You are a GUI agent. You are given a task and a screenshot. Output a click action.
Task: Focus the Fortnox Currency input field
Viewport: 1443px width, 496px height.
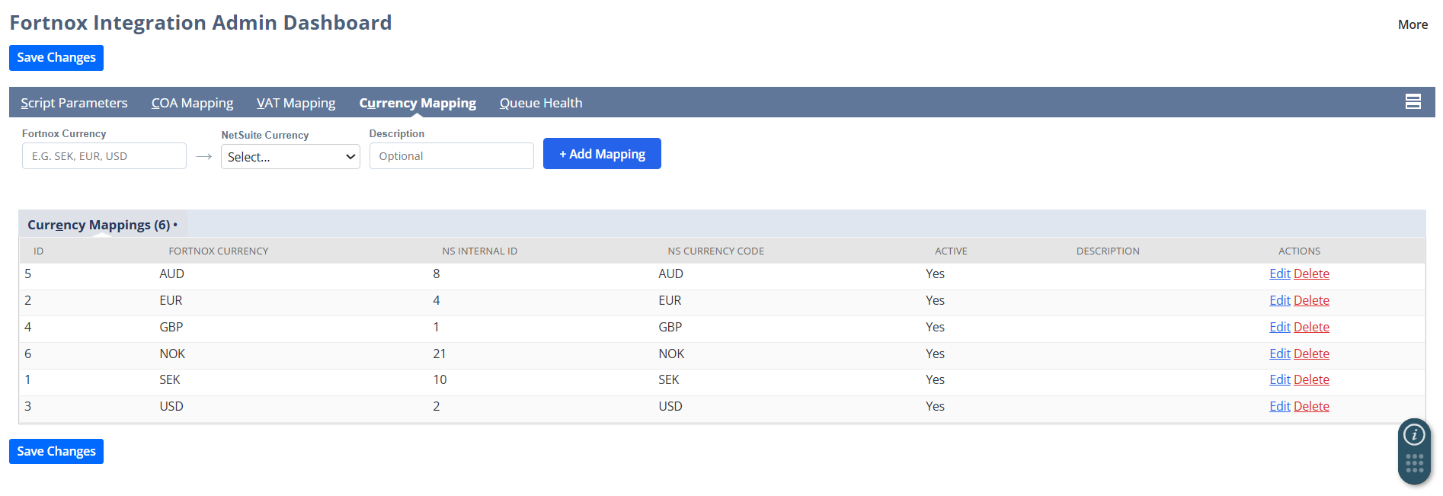point(104,156)
